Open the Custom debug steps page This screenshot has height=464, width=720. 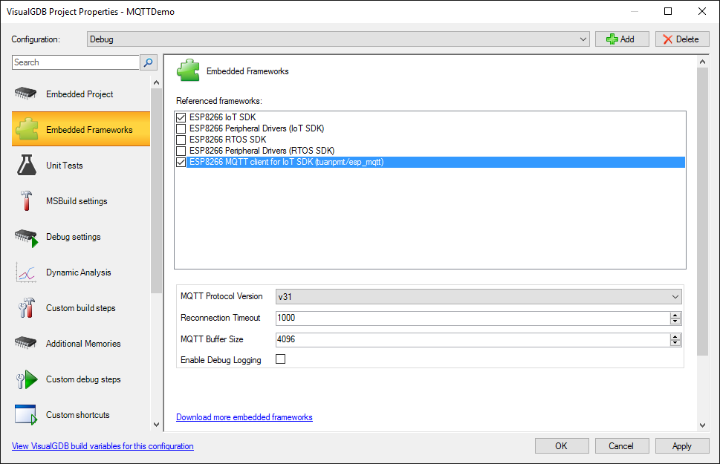81,379
